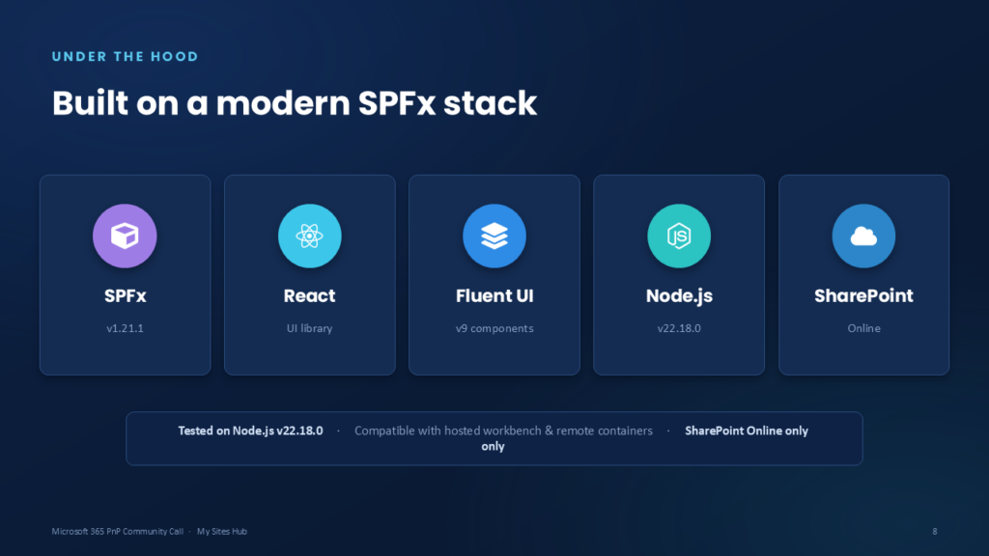This screenshot has width=989, height=556.
Task: Click the 'UI library' subtitle
Action: 310,328
